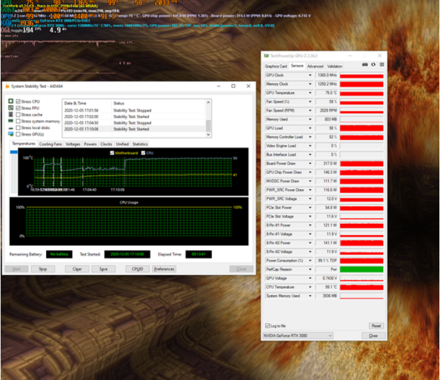Click the CPUID button
The image size is (440, 380).
[137, 269]
